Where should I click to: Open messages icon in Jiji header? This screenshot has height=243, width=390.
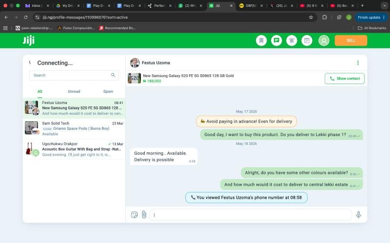(276, 40)
